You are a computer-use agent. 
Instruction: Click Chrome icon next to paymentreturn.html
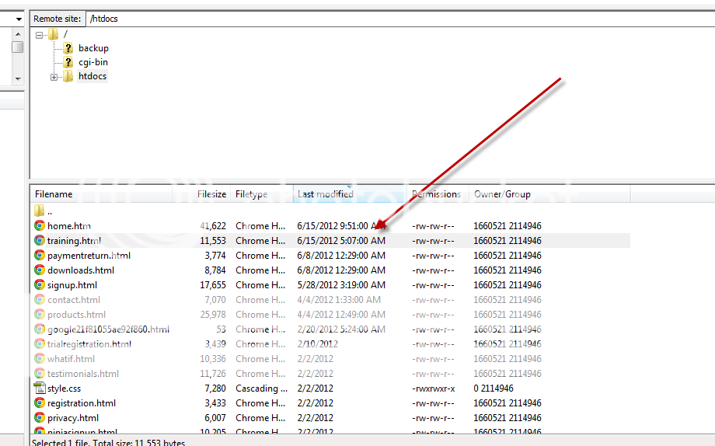40,256
